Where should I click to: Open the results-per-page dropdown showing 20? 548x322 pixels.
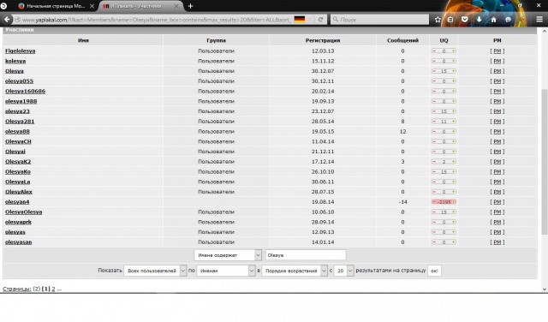coord(343,271)
